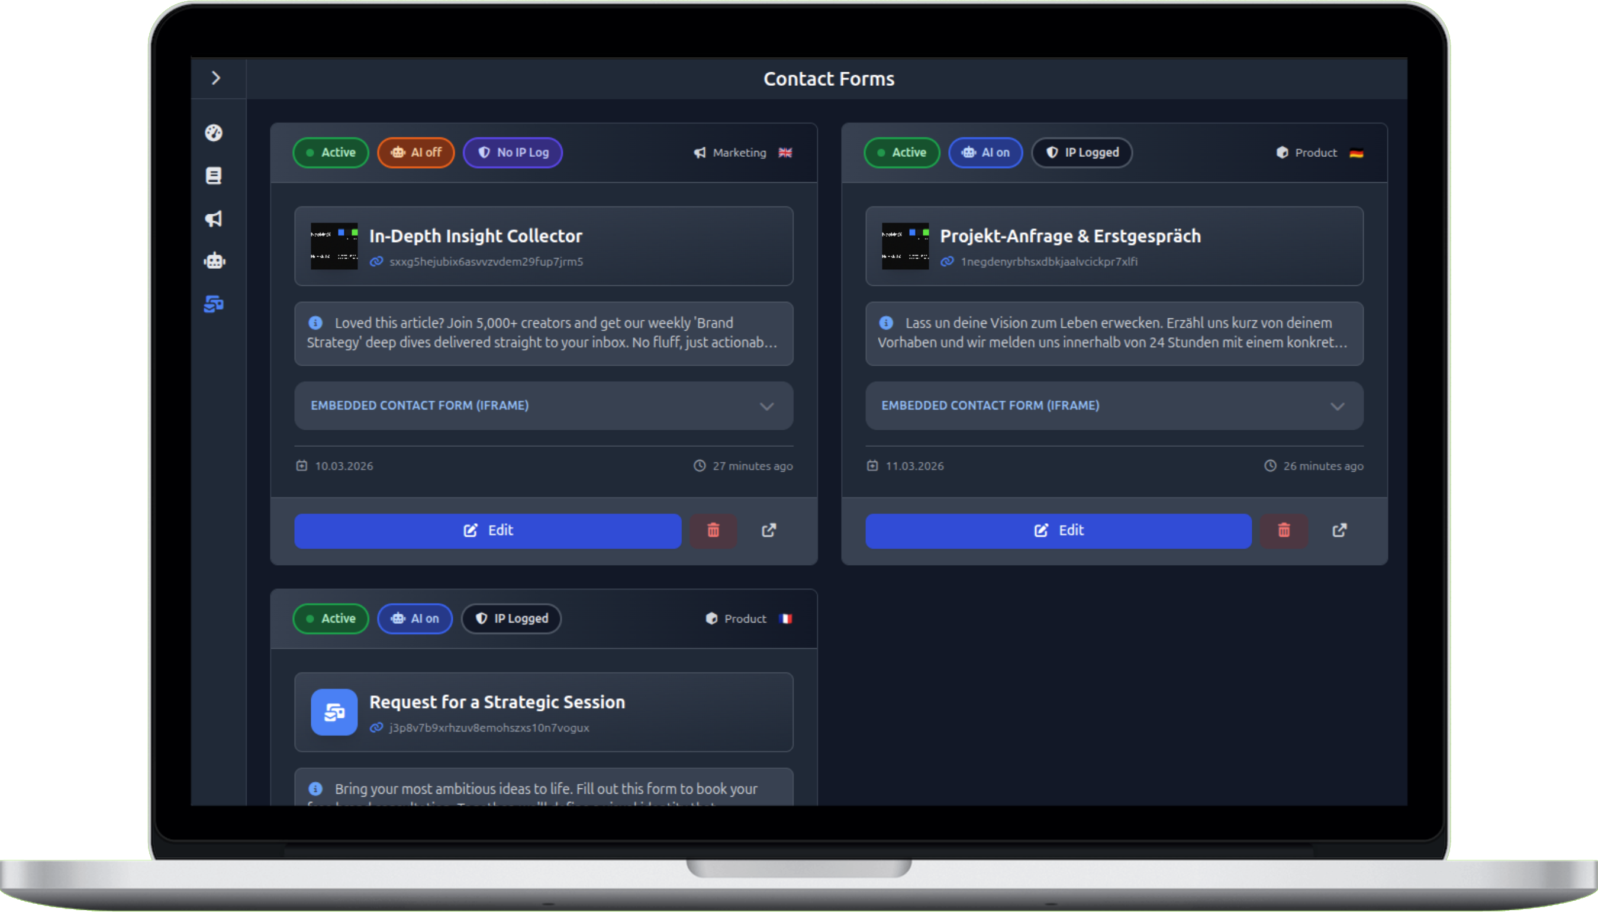The width and height of the screenshot is (1598, 912).
Task: Expand Embedded Contact Form iframe on Insight Collector
Action: (544, 406)
